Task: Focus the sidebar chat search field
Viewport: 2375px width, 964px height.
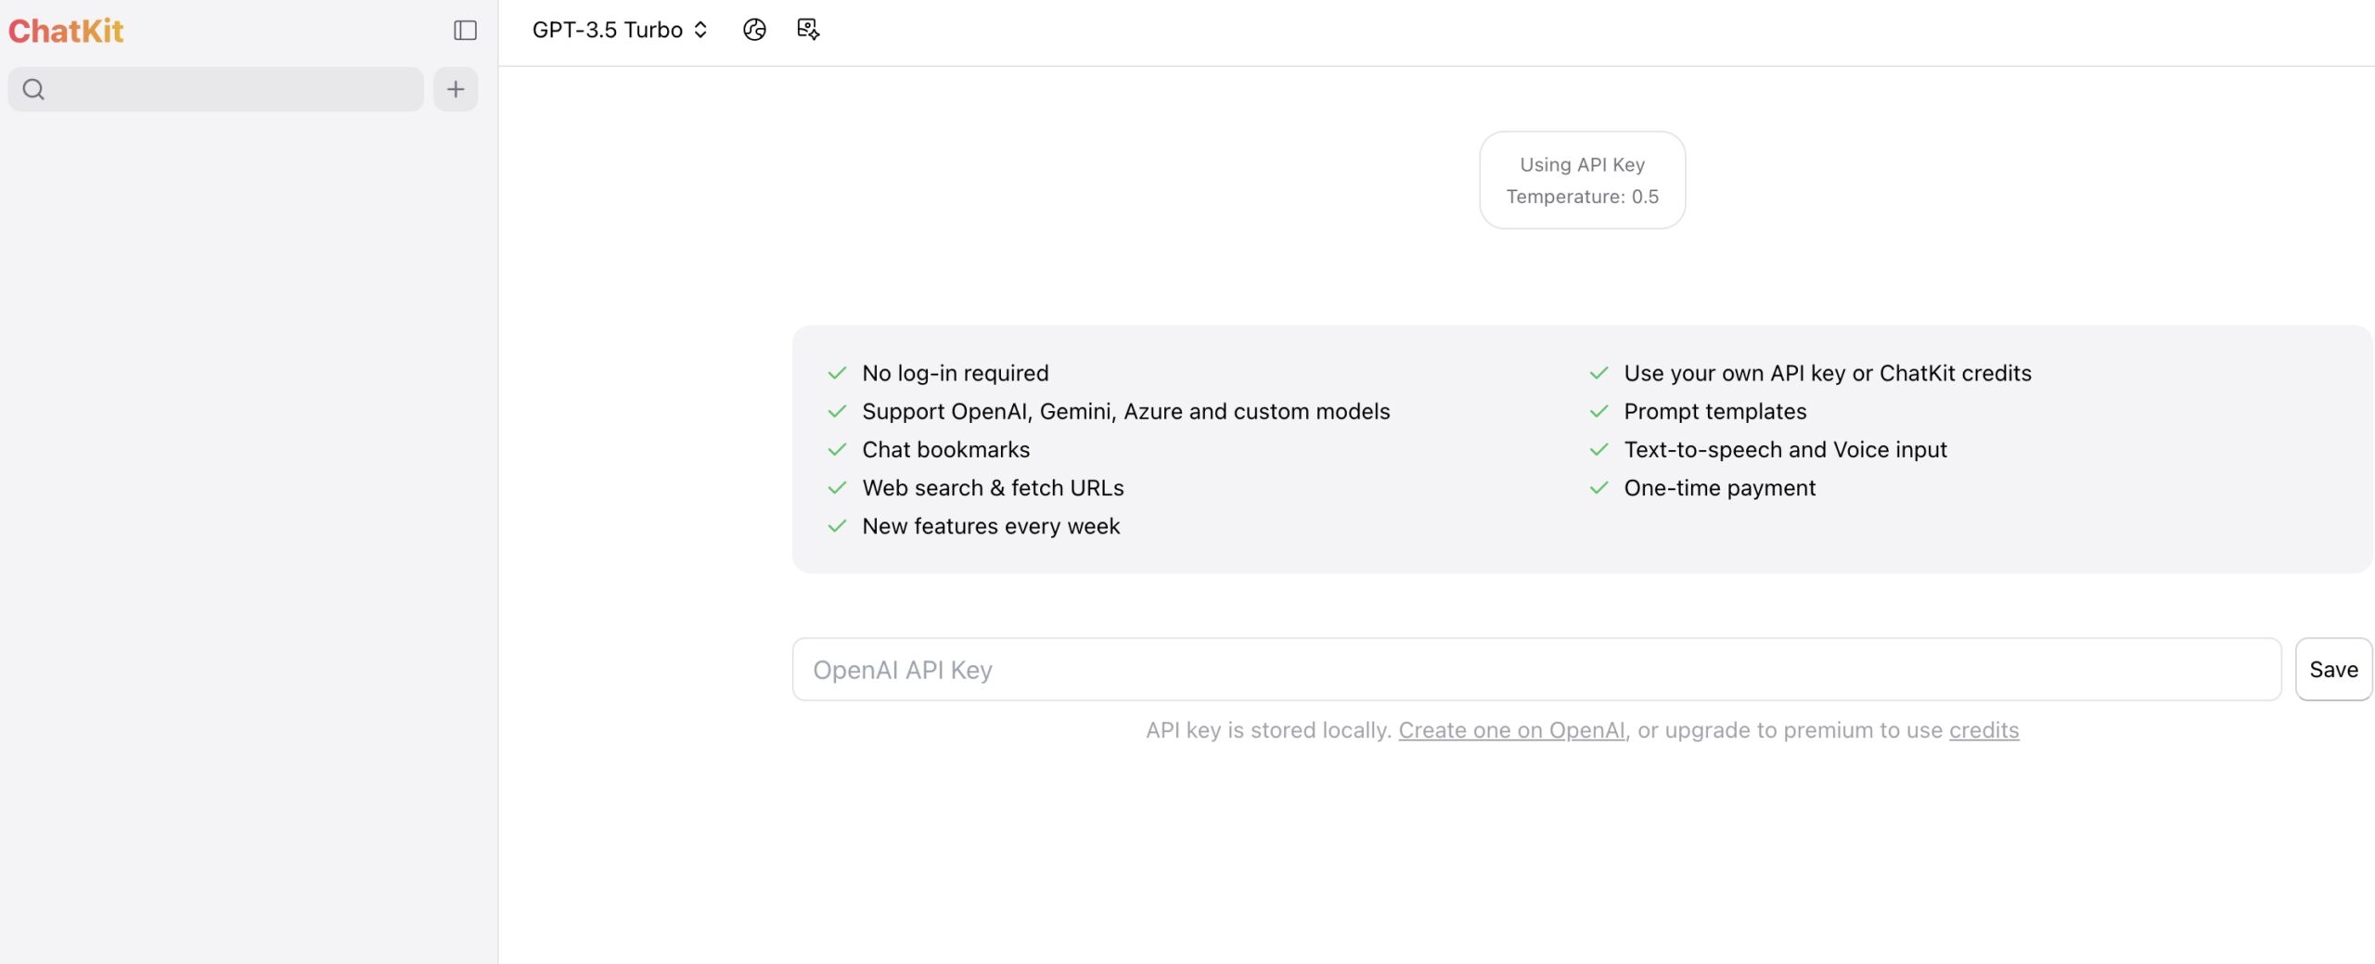Action: (232, 89)
